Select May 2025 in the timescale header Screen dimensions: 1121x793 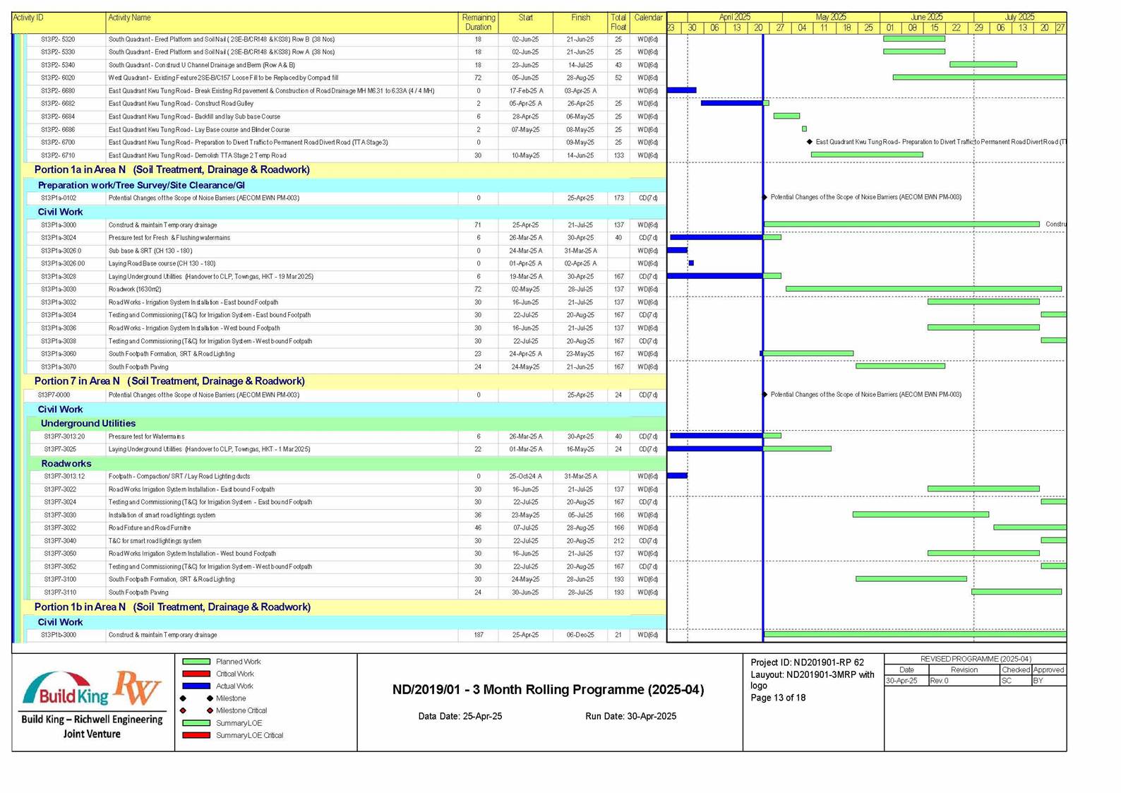[831, 17]
